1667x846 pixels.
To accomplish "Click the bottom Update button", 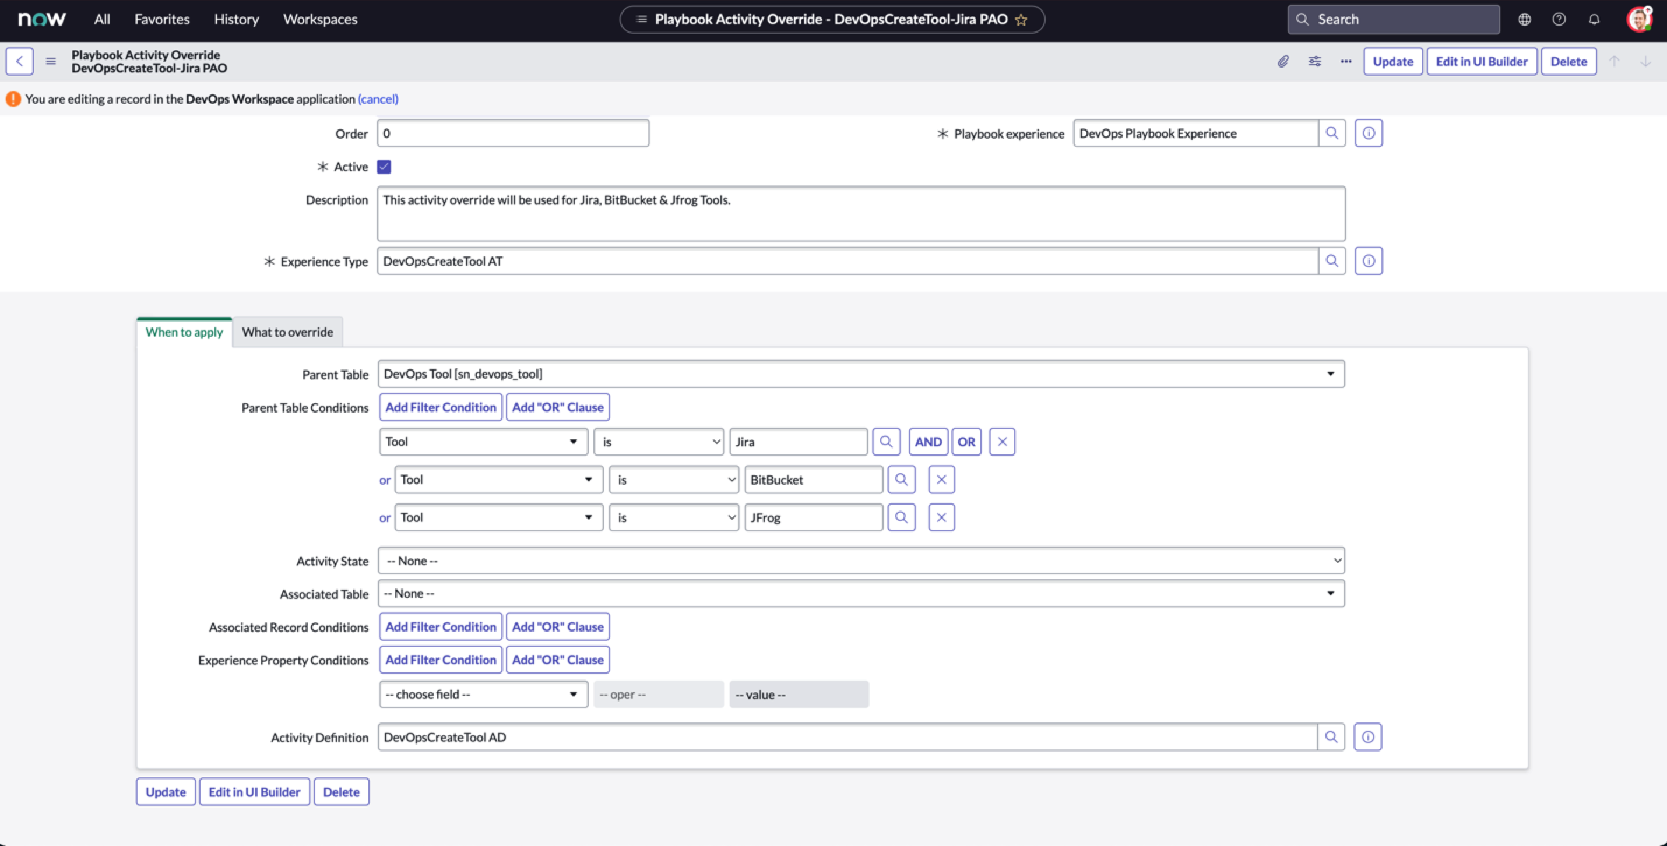I will tap(166, 792).
